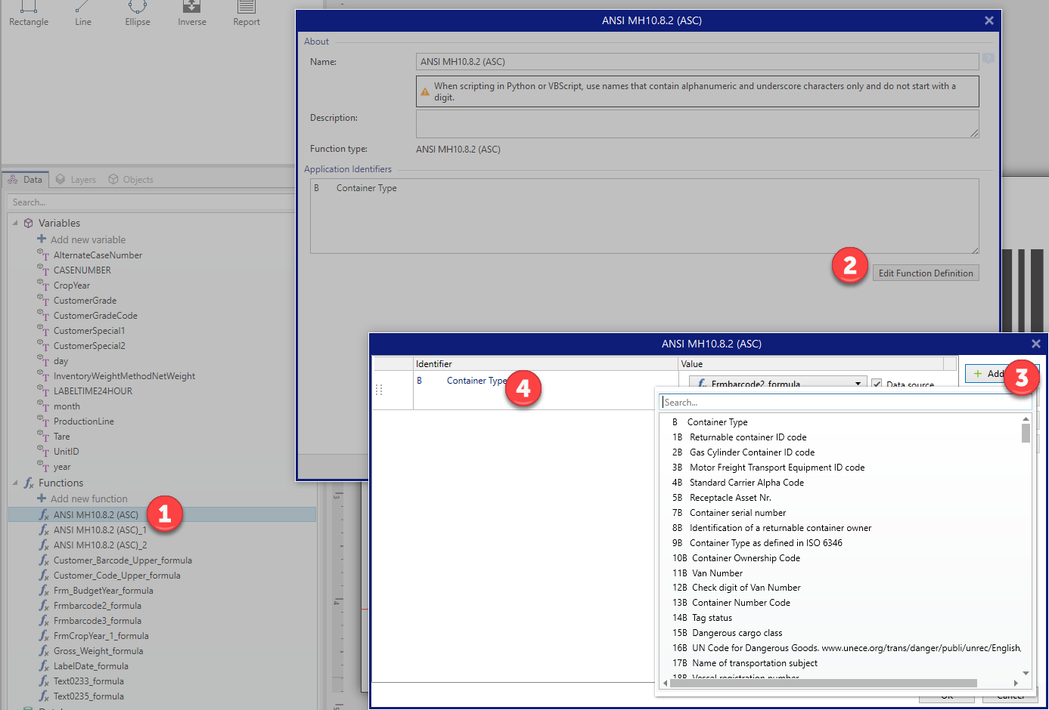Switch to the Objects tab
Viewport: 1049px width, 710px height.
click(x=130, y=180)
